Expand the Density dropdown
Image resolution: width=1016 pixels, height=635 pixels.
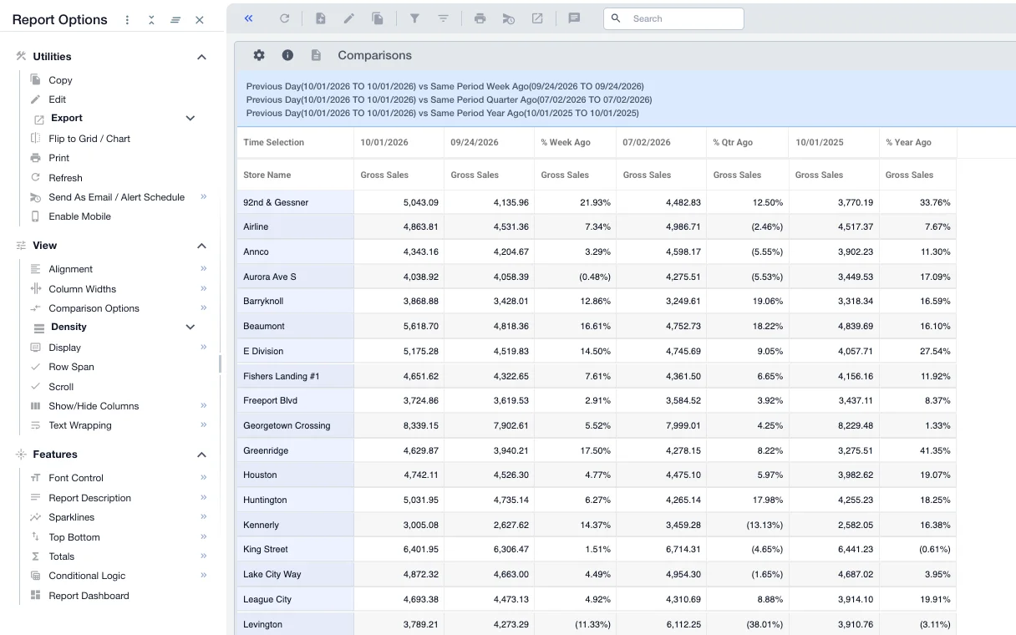click(190, 328)
